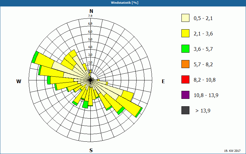Click the Windstatistik [%] title
This screenshot has height=154, width=246.
coord(125,3)
